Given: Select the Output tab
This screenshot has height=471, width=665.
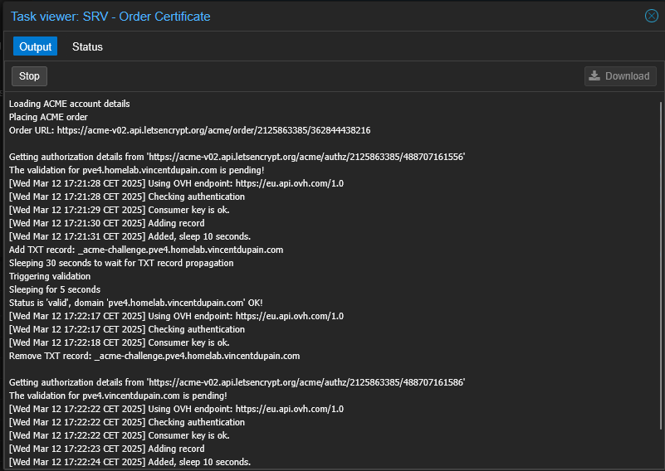Looking at the screenshot, I should (36, 46).
